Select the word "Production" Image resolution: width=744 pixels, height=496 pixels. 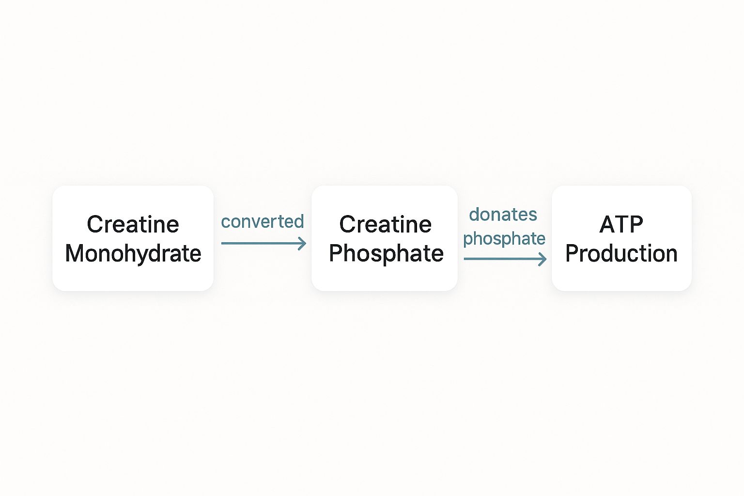click(x=621, y=253)
